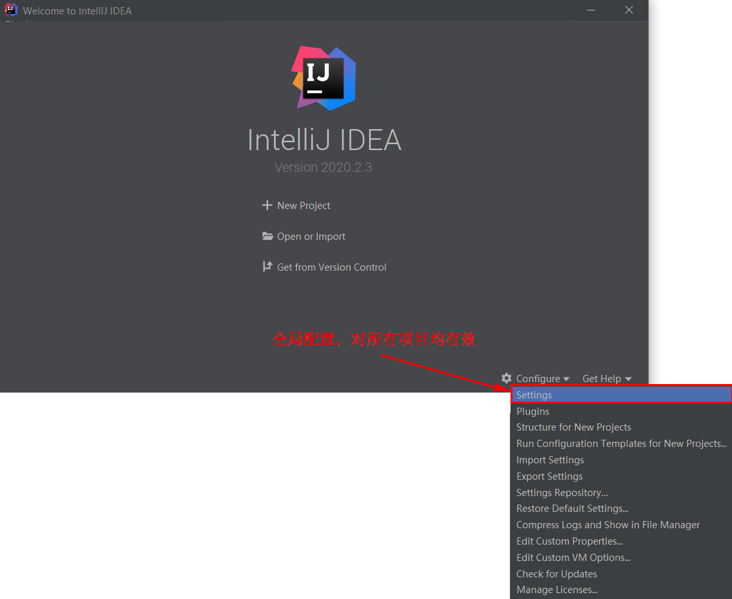Click the Version 2020.2.3 text
This screenshot has width=732, height=599.
click(x=323, y=167)
